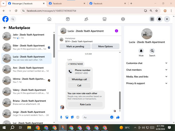Viewport: 175px width, 131px height.
Task: Open Chrome profile avatar
Action: (x=165, y=11)
